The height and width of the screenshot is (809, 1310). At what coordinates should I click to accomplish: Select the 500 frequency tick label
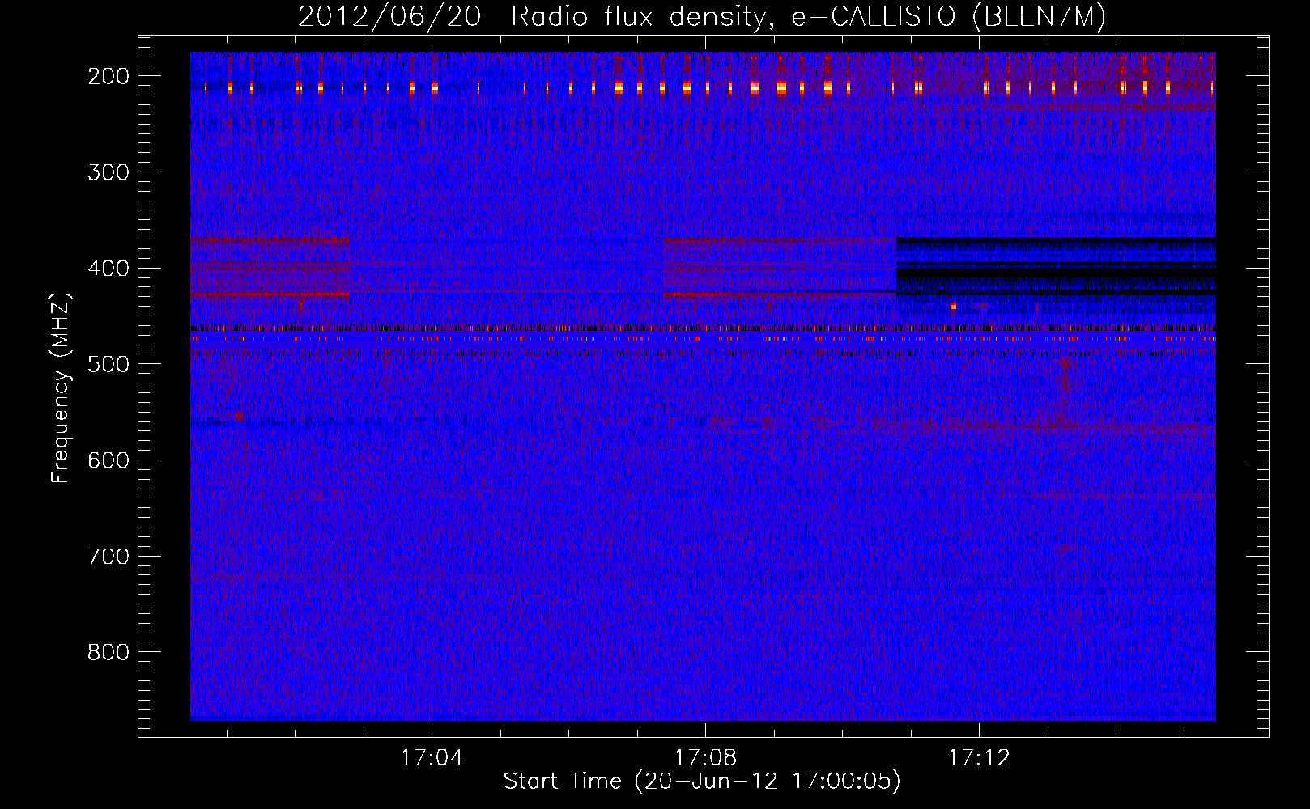pos(108,364)
